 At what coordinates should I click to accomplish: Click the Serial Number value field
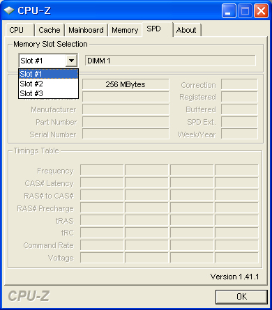126,134
